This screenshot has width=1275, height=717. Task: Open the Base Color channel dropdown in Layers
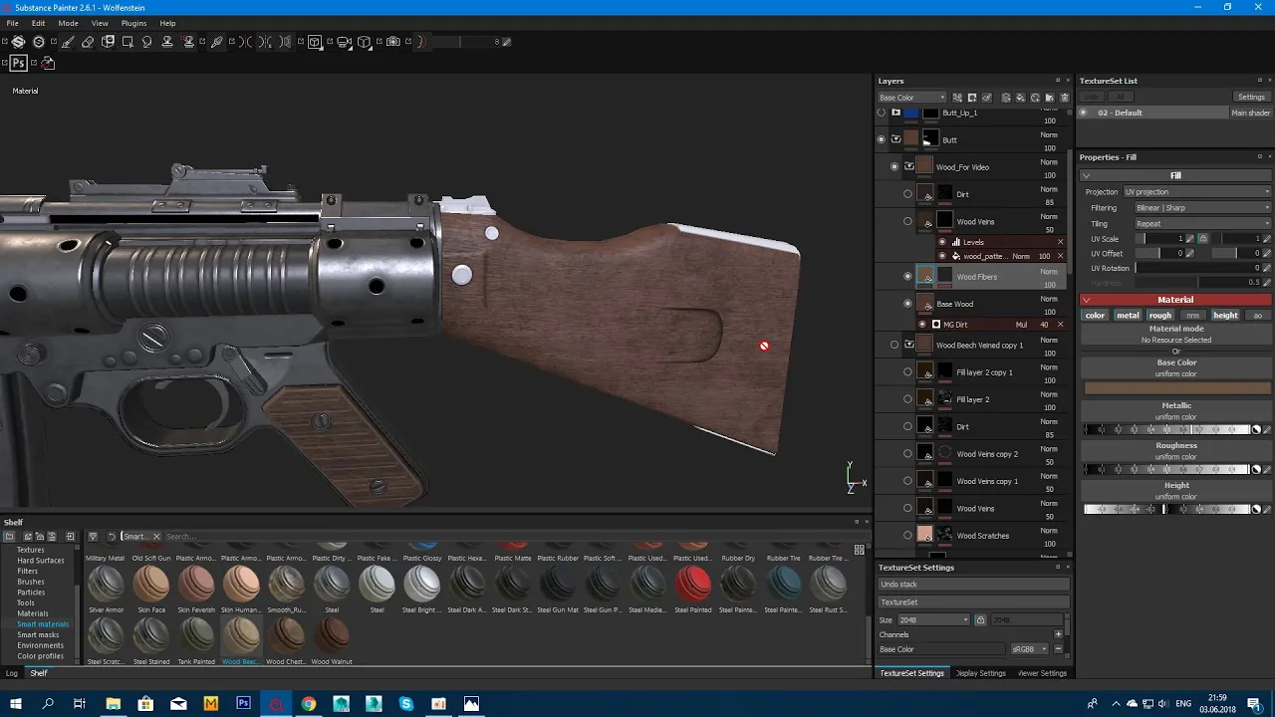911,98
